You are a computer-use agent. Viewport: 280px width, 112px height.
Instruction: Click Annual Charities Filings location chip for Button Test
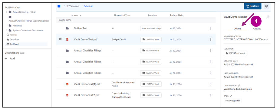pyautogui.click(x=151, y=28)
